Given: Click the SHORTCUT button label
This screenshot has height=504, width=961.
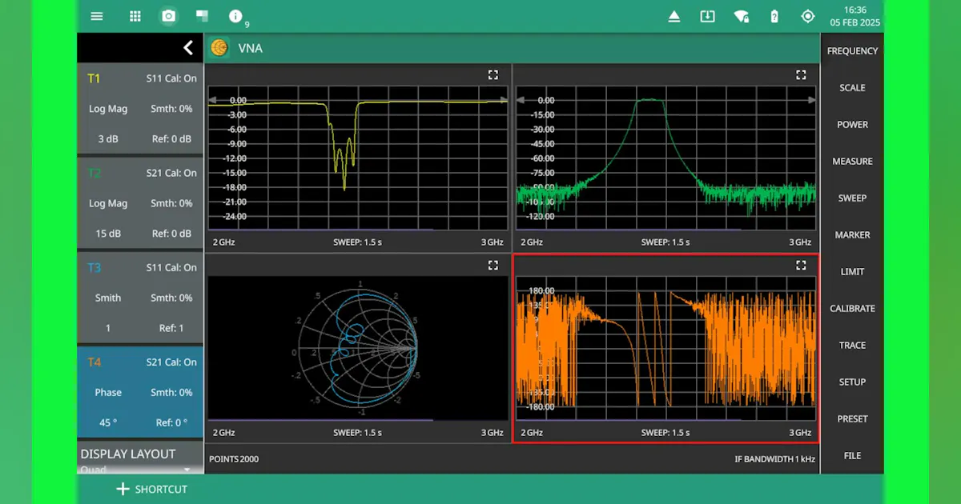Looking at the screenshot, I should click(x=161, y=489).
